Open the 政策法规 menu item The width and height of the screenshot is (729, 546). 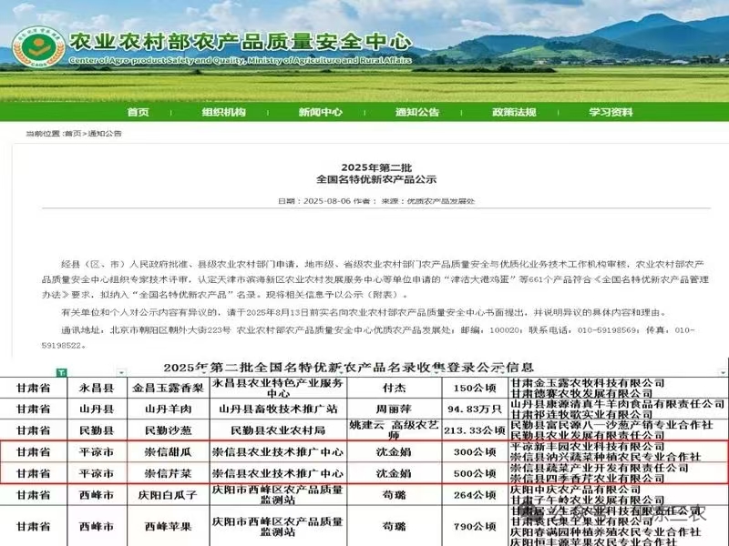tap(514, 112)
